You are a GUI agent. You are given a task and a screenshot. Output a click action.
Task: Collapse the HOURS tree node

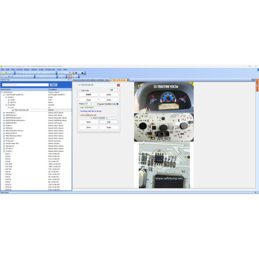[x=6, y=105]
